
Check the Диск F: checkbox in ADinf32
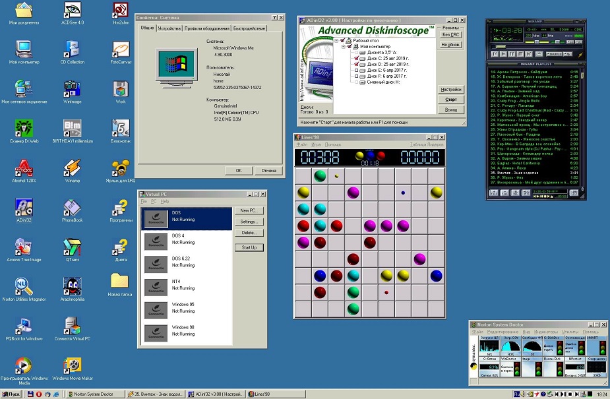[356, 77]
